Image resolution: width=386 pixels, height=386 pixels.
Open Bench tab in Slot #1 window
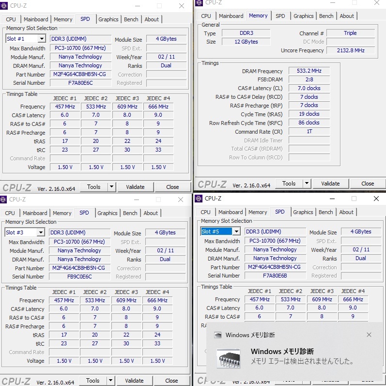point(131,19)
